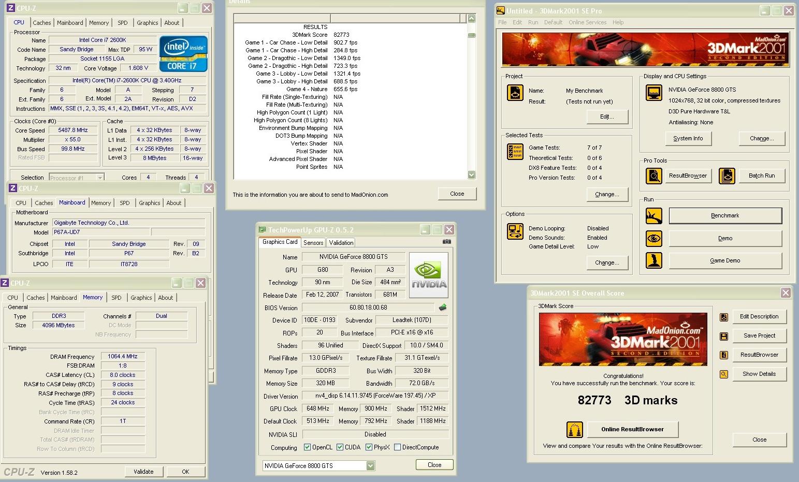Click the BIOS version save chip icon in GPU-Z
This screenshot has height=482, width=799.
(443, 308)
